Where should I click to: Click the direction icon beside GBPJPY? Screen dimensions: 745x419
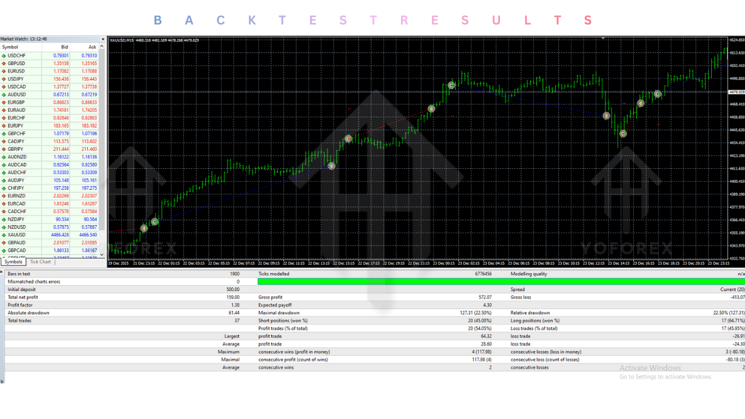click(4, 149)
